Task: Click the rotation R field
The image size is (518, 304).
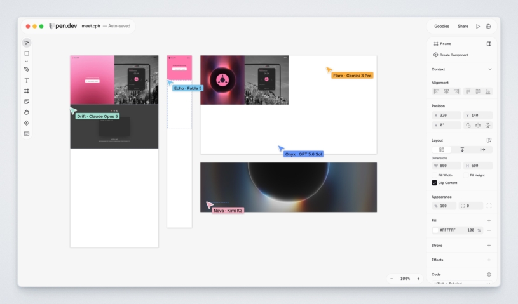Action: tap(446, 125)
